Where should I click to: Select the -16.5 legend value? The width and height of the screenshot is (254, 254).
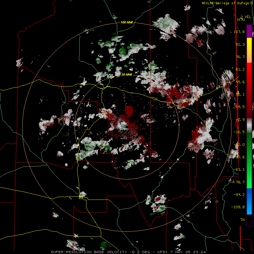tap(239, 132)
